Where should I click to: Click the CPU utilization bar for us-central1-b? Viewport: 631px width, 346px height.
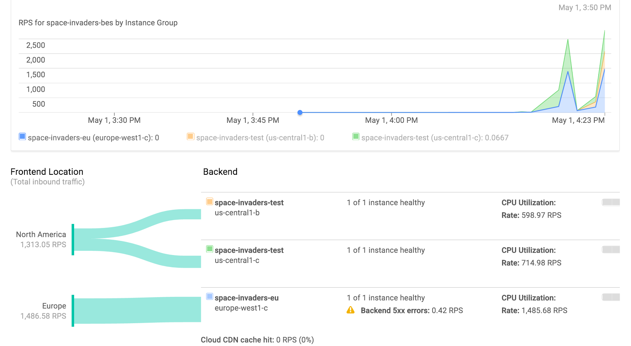(x=611, y=202)
